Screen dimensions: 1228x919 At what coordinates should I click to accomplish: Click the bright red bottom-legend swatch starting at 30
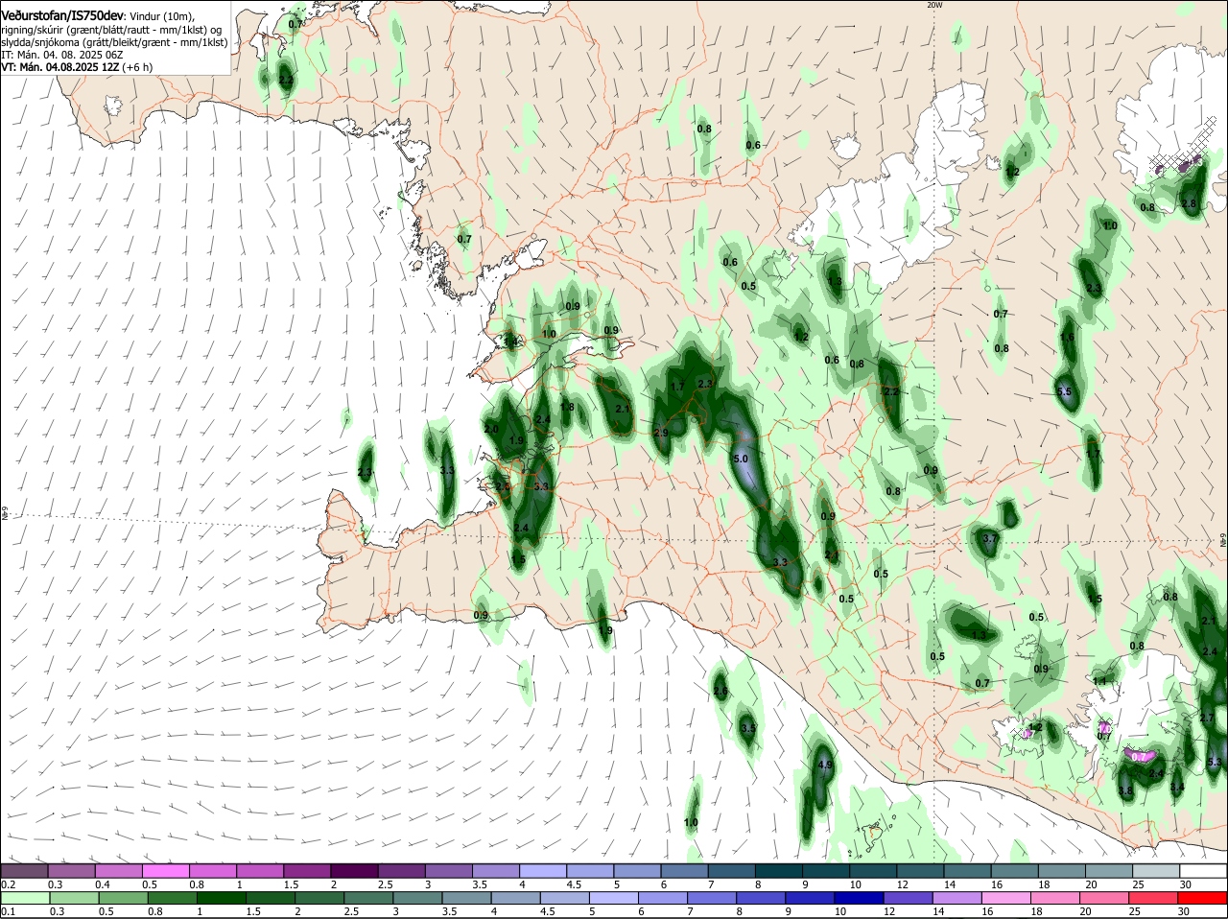1203,898
